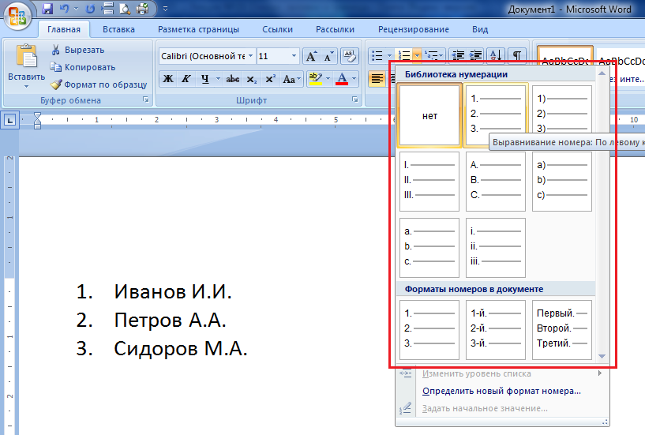
Task: Choose the '1-й. 2-й. 3-й.' document format
Action: coord(496,330)
